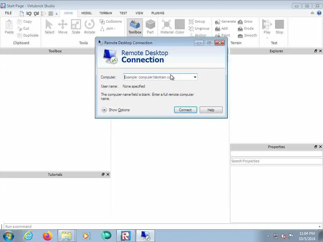Open the command bar history dropdown
This screenshot has height=242, width=323.
coord(320,227)
